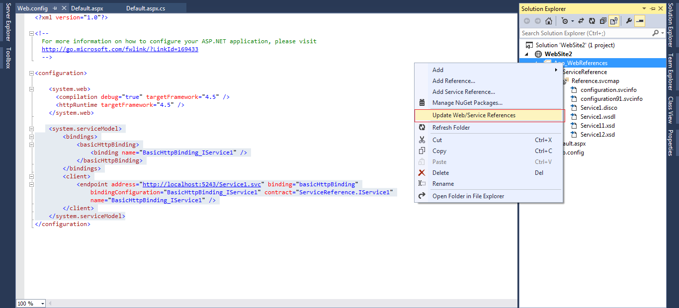Click the Home icon in Solution Explorer
The width and height of the screenshot is (679, 308).
click(x=549, y=21)
